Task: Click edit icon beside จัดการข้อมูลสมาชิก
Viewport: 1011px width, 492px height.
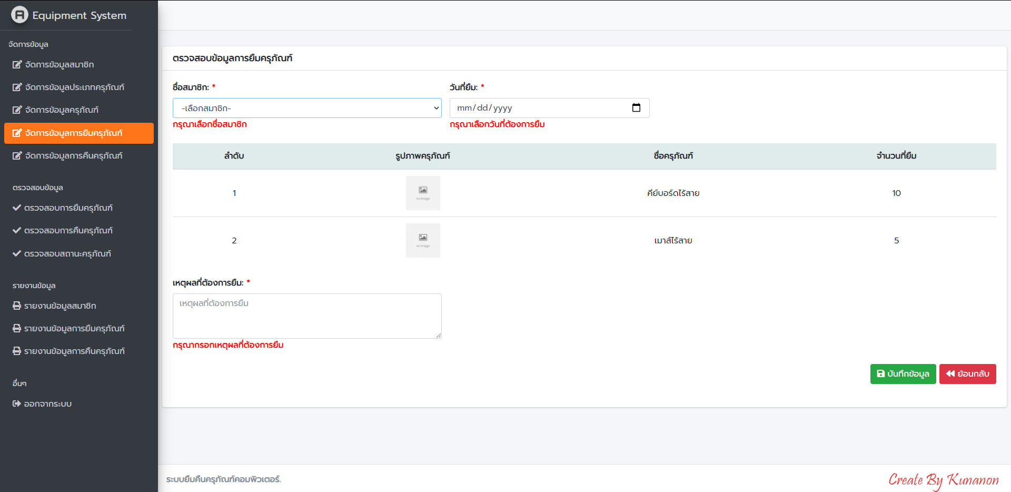Action: 17,65
